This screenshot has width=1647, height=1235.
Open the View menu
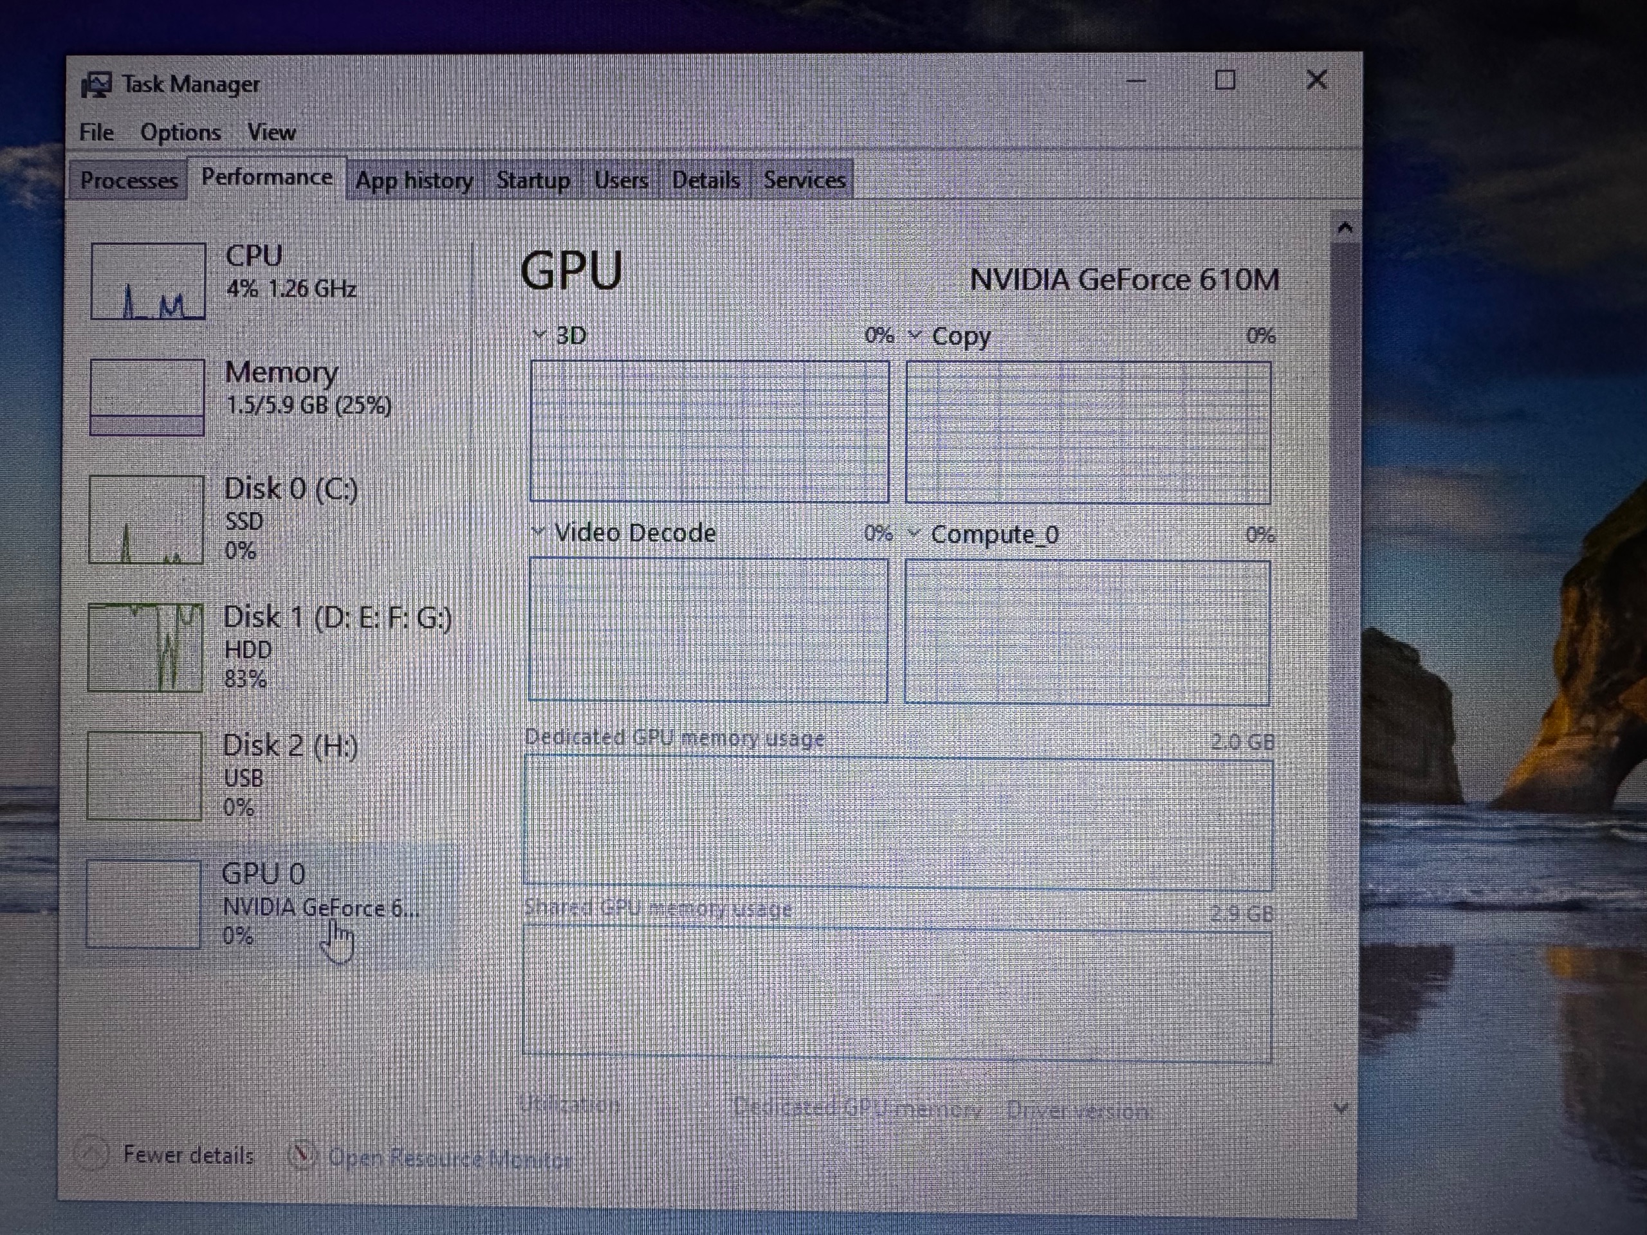(271, 133)
